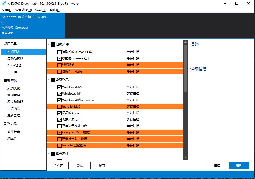Collapse the 过期文件 section arrow

pyautogui.click(x=49, y=44)
